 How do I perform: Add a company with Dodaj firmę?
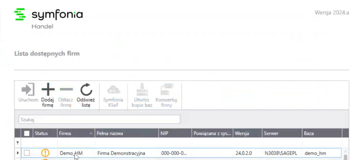coord(48,90)
